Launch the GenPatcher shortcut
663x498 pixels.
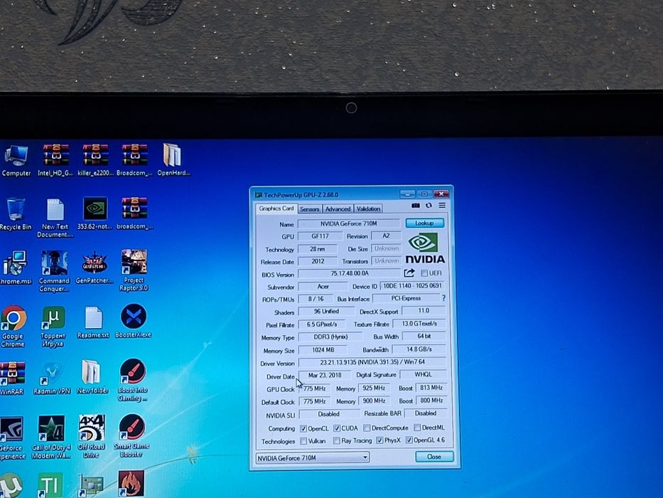coord(95,267)
